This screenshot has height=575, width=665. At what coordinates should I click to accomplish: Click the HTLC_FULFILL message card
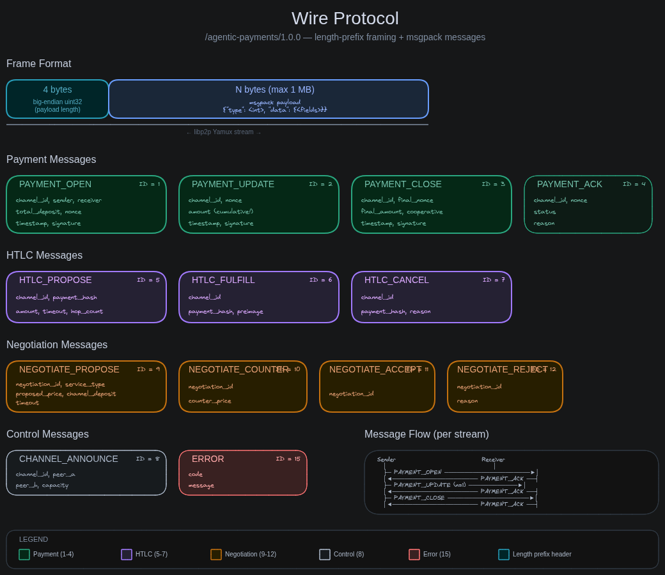click(259, 297)
